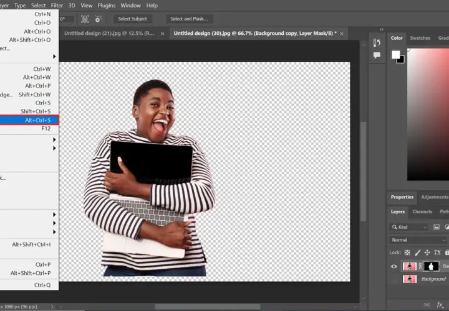Click the Lock image pixels brush icon
The width and height of the screenshot is (449, 311).
417,253
